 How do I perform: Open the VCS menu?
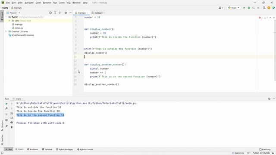pyautogui.click(x=69, y=3)
